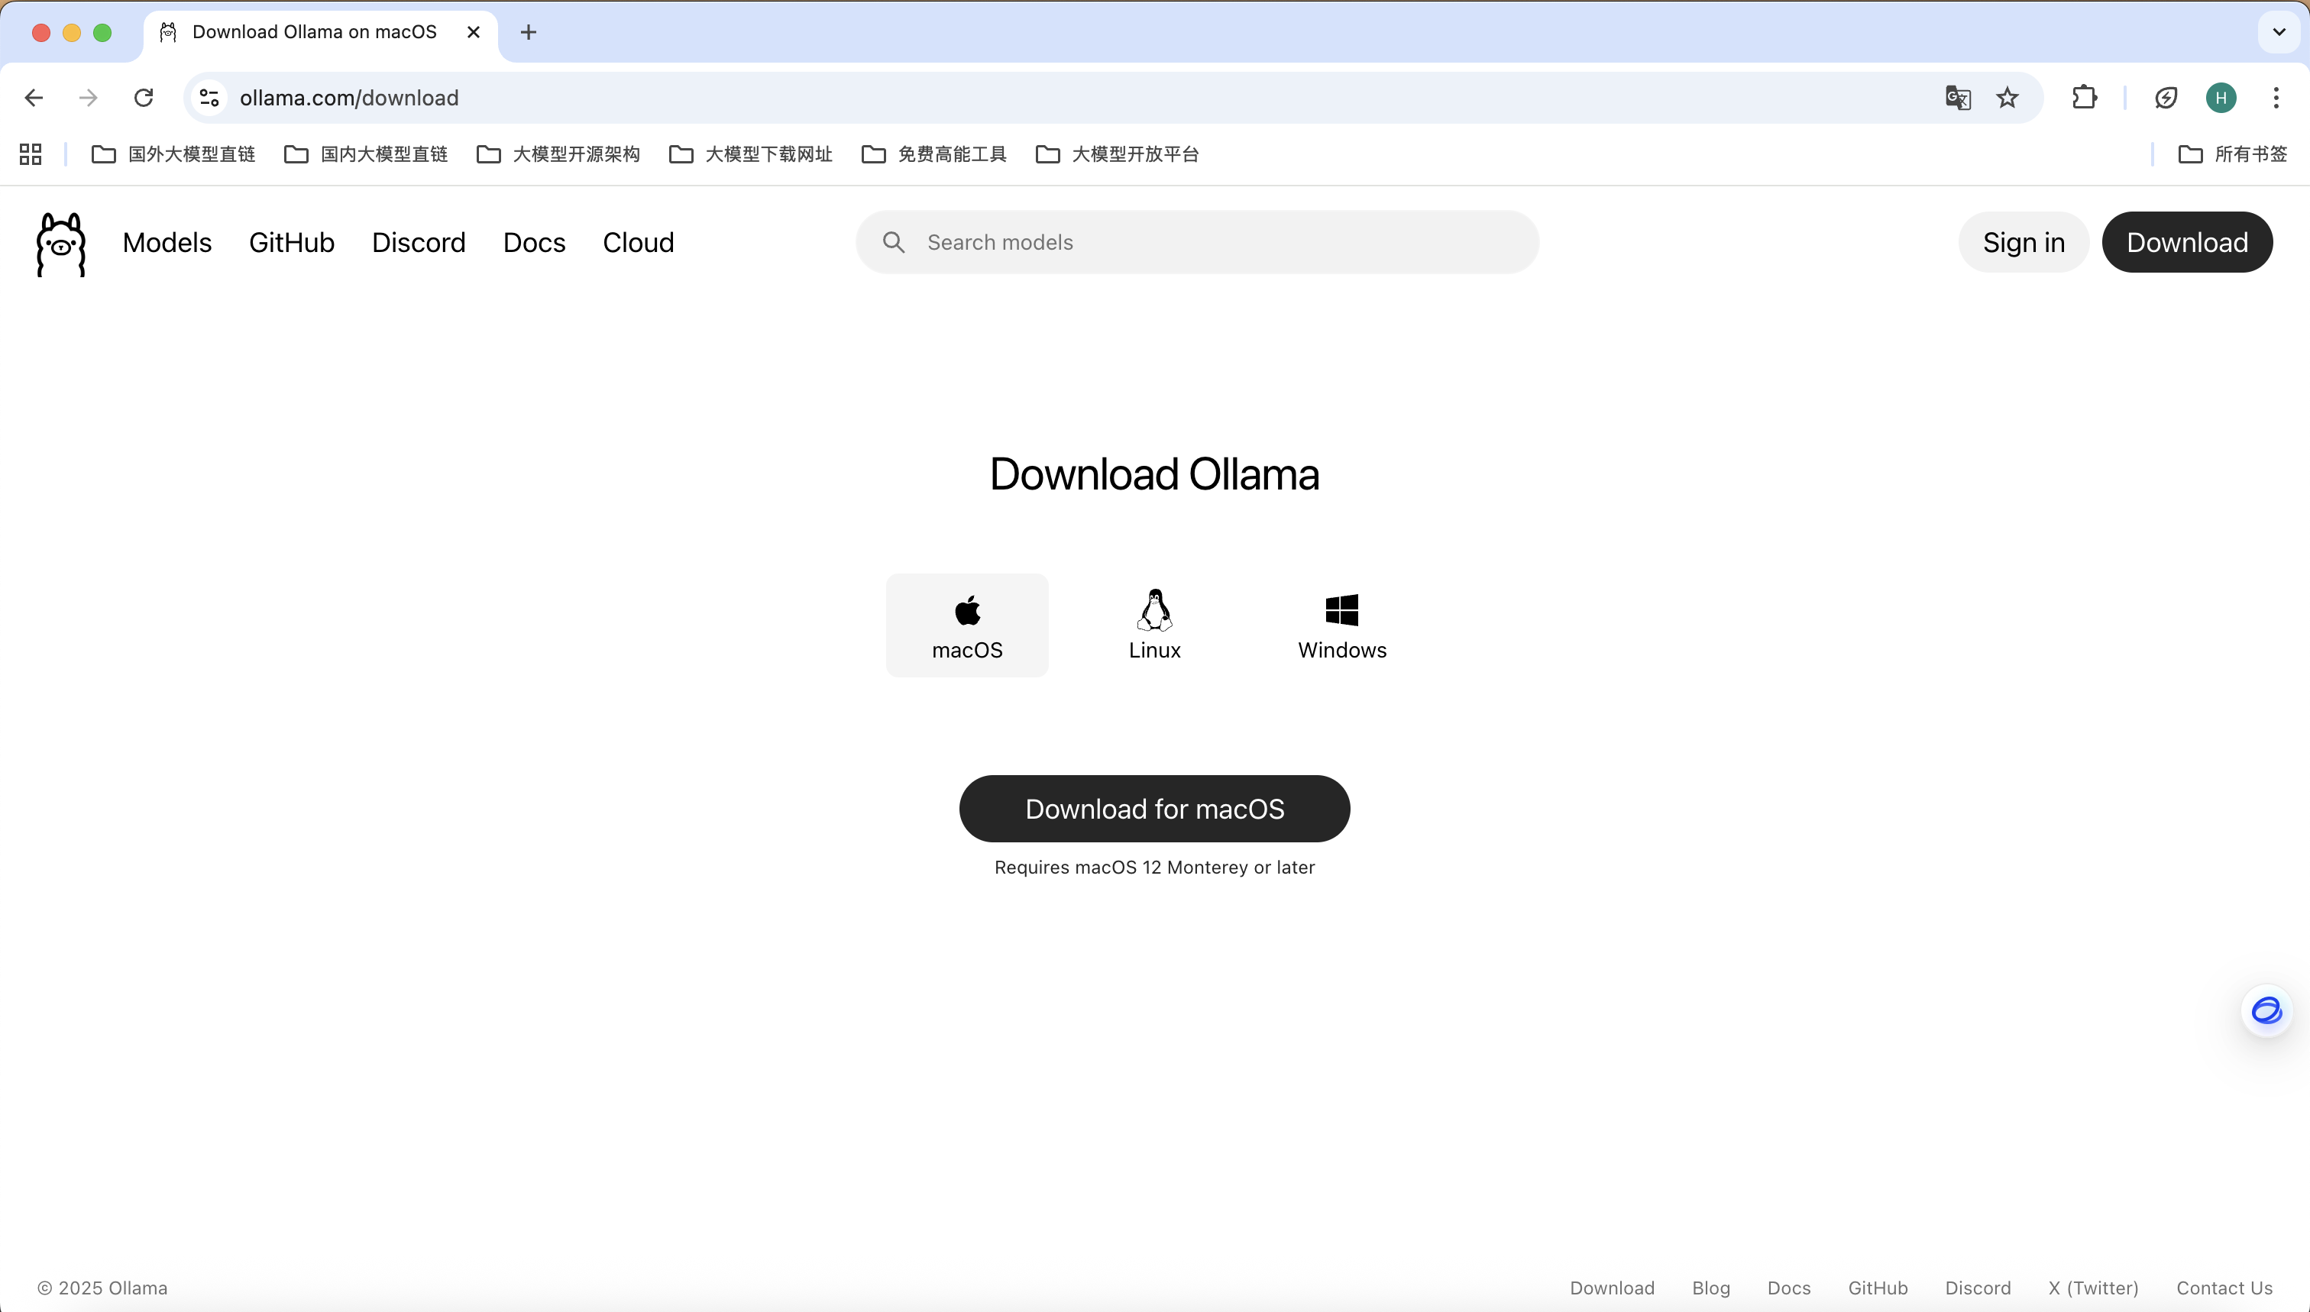Click Download for macOS button
The width and height of the screenshot is (2310, 1312).
[x=1153, y=808]
